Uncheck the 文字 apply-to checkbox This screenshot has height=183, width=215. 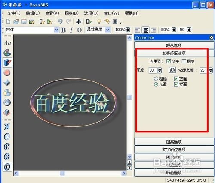click(169, 61)
